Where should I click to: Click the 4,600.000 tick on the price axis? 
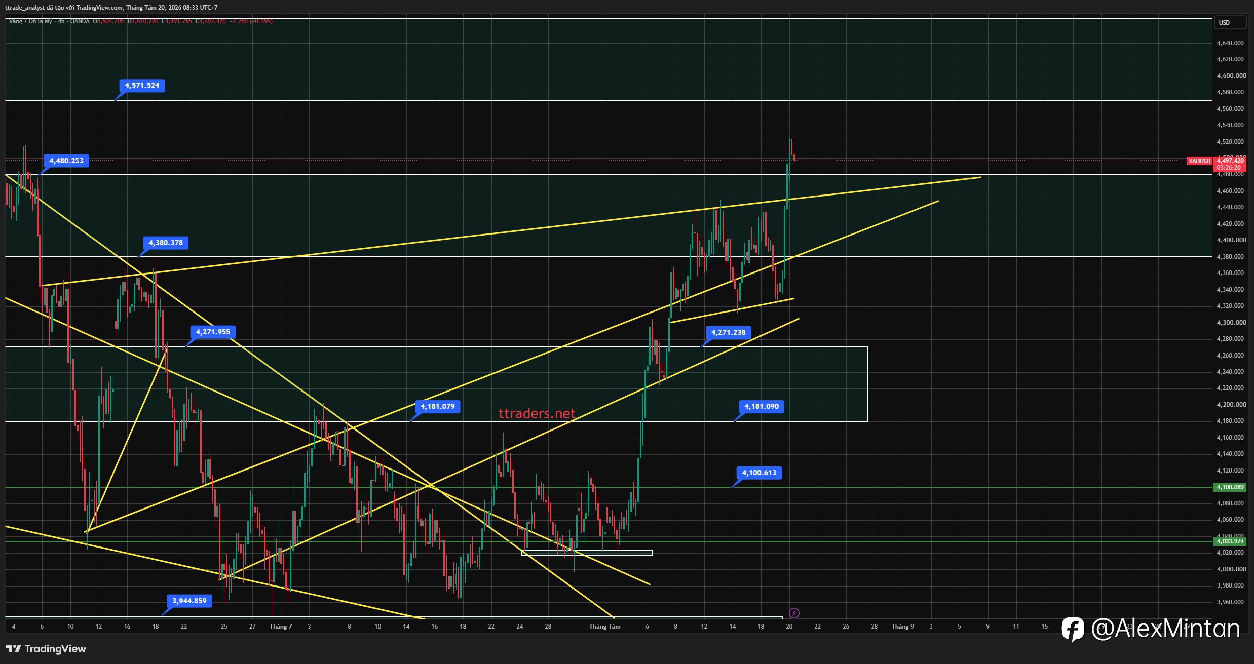[1230, 76]
